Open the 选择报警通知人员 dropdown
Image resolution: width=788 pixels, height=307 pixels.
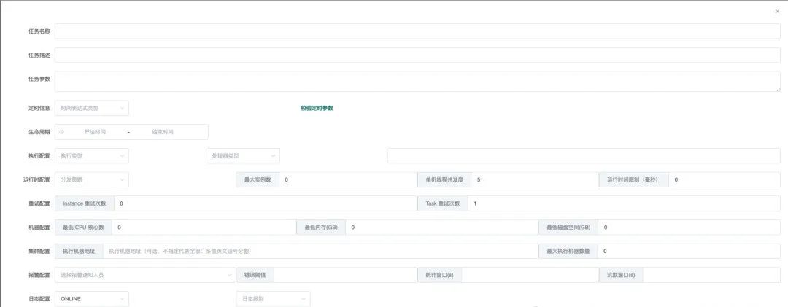click(145, 275)
